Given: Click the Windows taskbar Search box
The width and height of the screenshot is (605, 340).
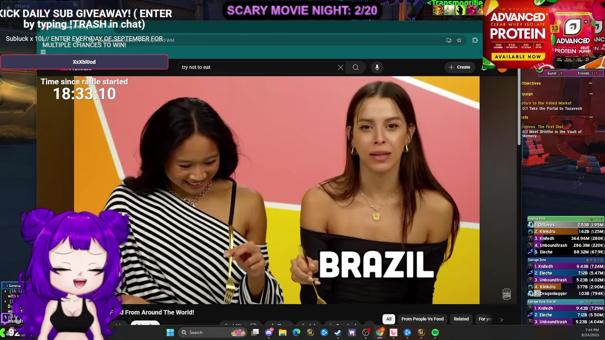Looking at the screenshot, I should [x=213, y=332].
